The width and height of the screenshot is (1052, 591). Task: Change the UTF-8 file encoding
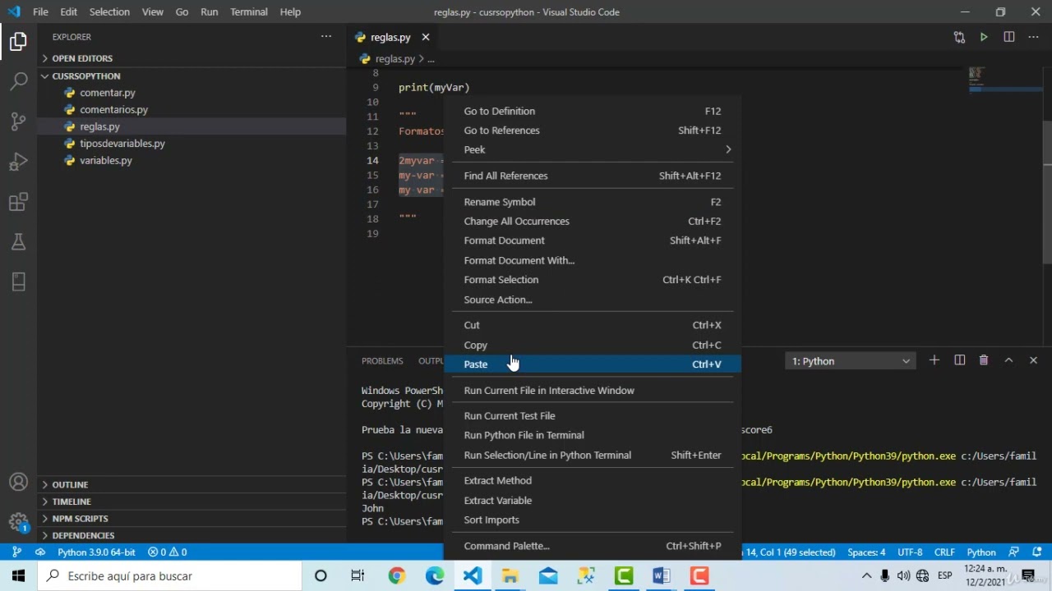point(910,552)
